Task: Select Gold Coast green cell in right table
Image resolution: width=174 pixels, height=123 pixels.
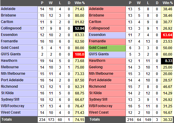Action: pyautogui.click(x=107, y=48)
